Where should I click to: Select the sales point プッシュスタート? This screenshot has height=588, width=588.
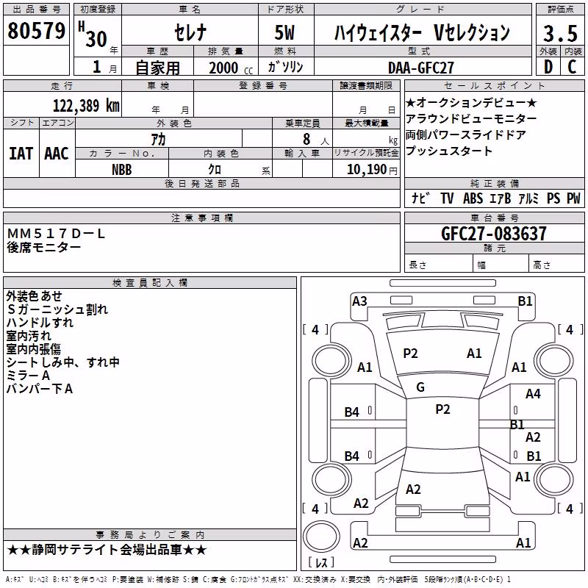448,151
